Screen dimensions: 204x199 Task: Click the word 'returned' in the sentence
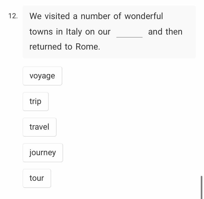[45, 47]
